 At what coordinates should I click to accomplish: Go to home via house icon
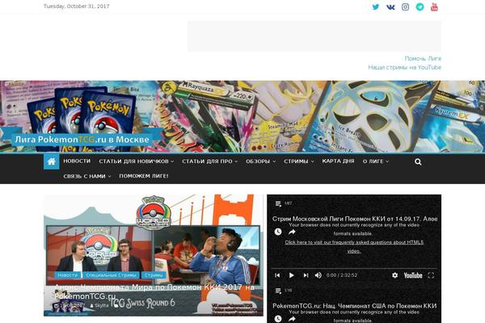52,161
